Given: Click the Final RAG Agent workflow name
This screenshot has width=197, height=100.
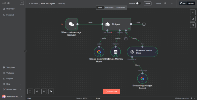Looking at the screenshot, I should coord(48,4).
